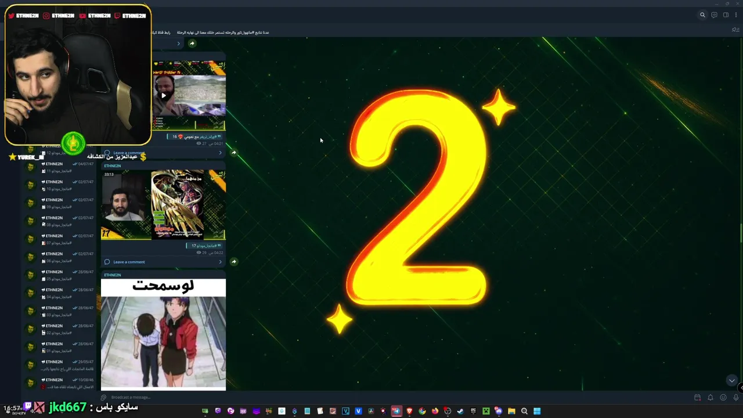Select list row مانجا_مودلو 03
Image resolution: width=743 pixels, height=418 pixels.
(x=61, y=312)
